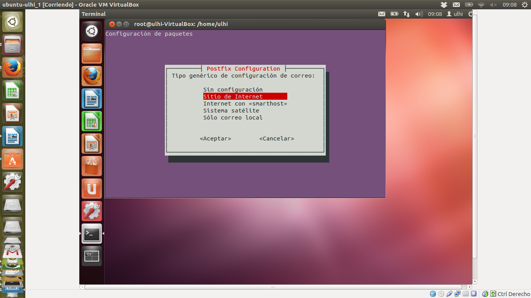Launch Ubuntu Software Center inside the VM
Screen dimensions: 531x298
click(92, 166)
